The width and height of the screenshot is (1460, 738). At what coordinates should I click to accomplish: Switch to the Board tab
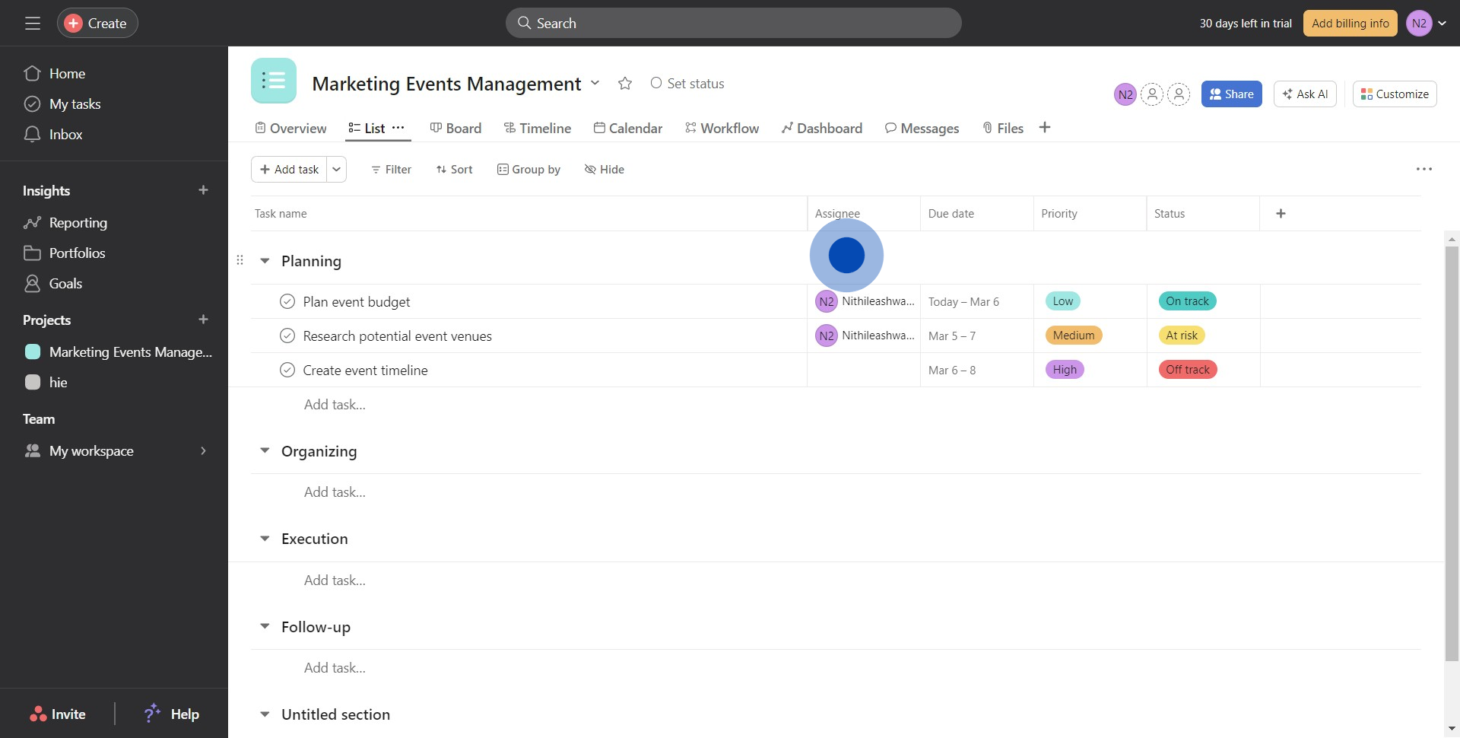pos(455,128)
